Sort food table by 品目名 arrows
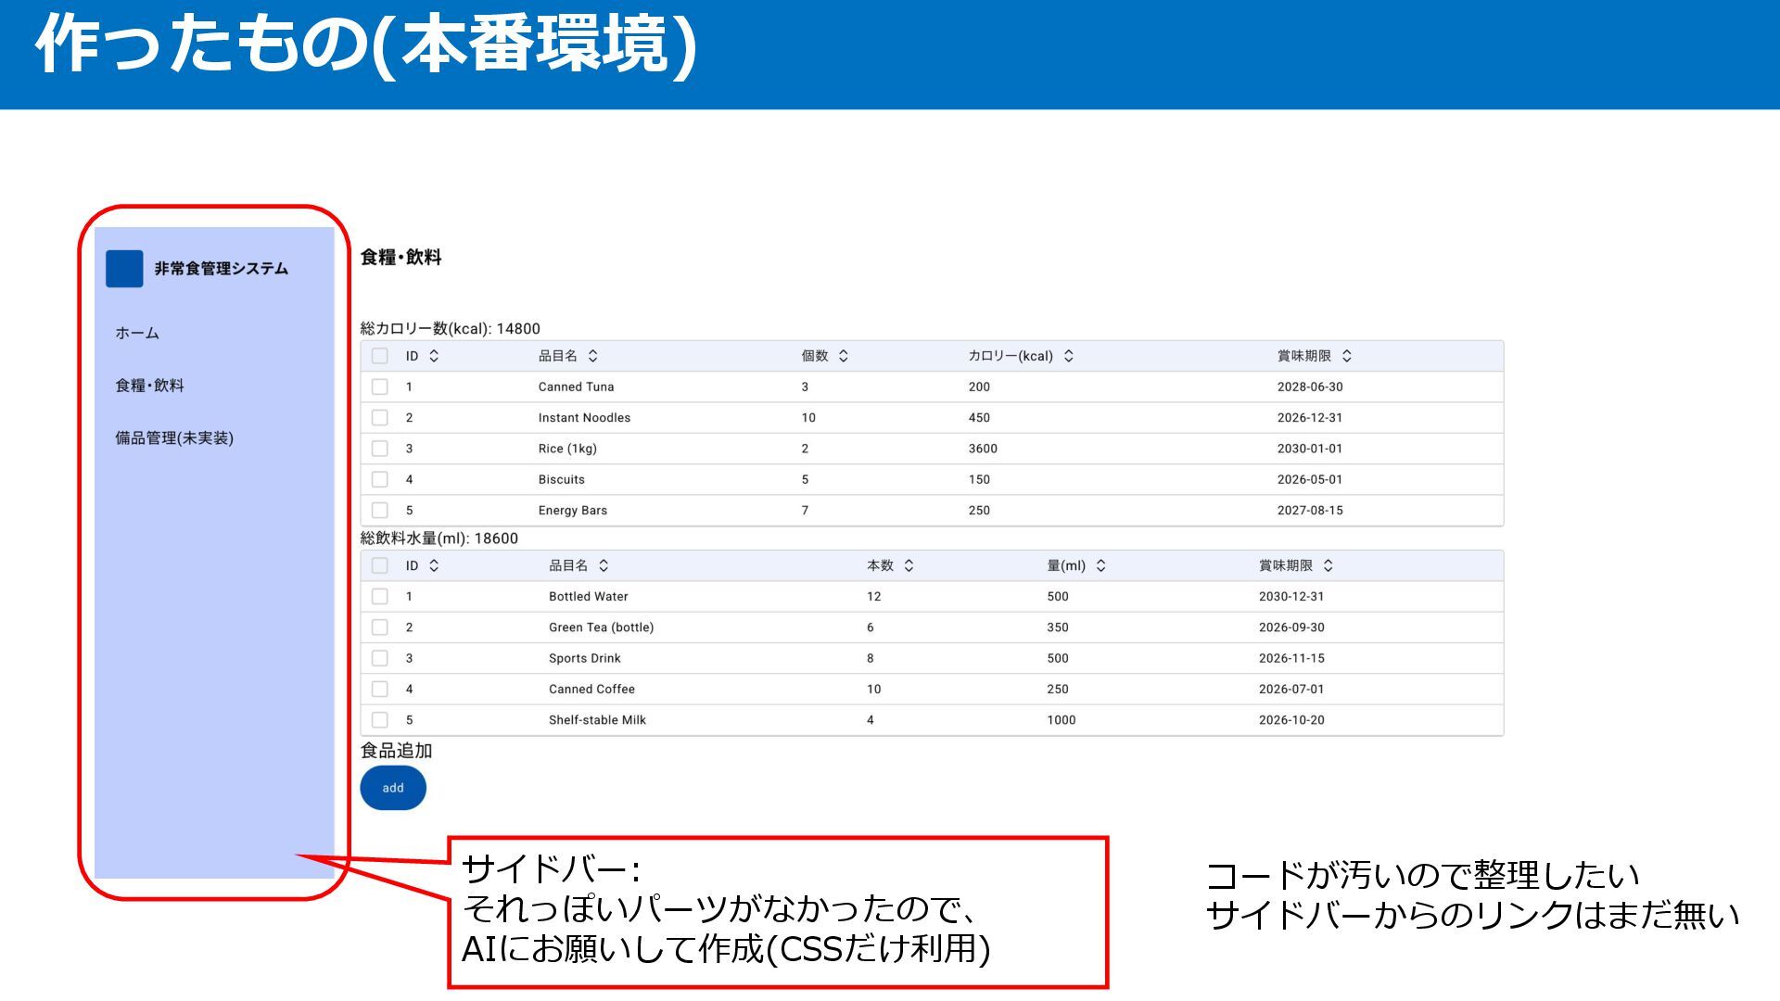The height and width of the screenshot is (1001, 1780). coord(593,356)
